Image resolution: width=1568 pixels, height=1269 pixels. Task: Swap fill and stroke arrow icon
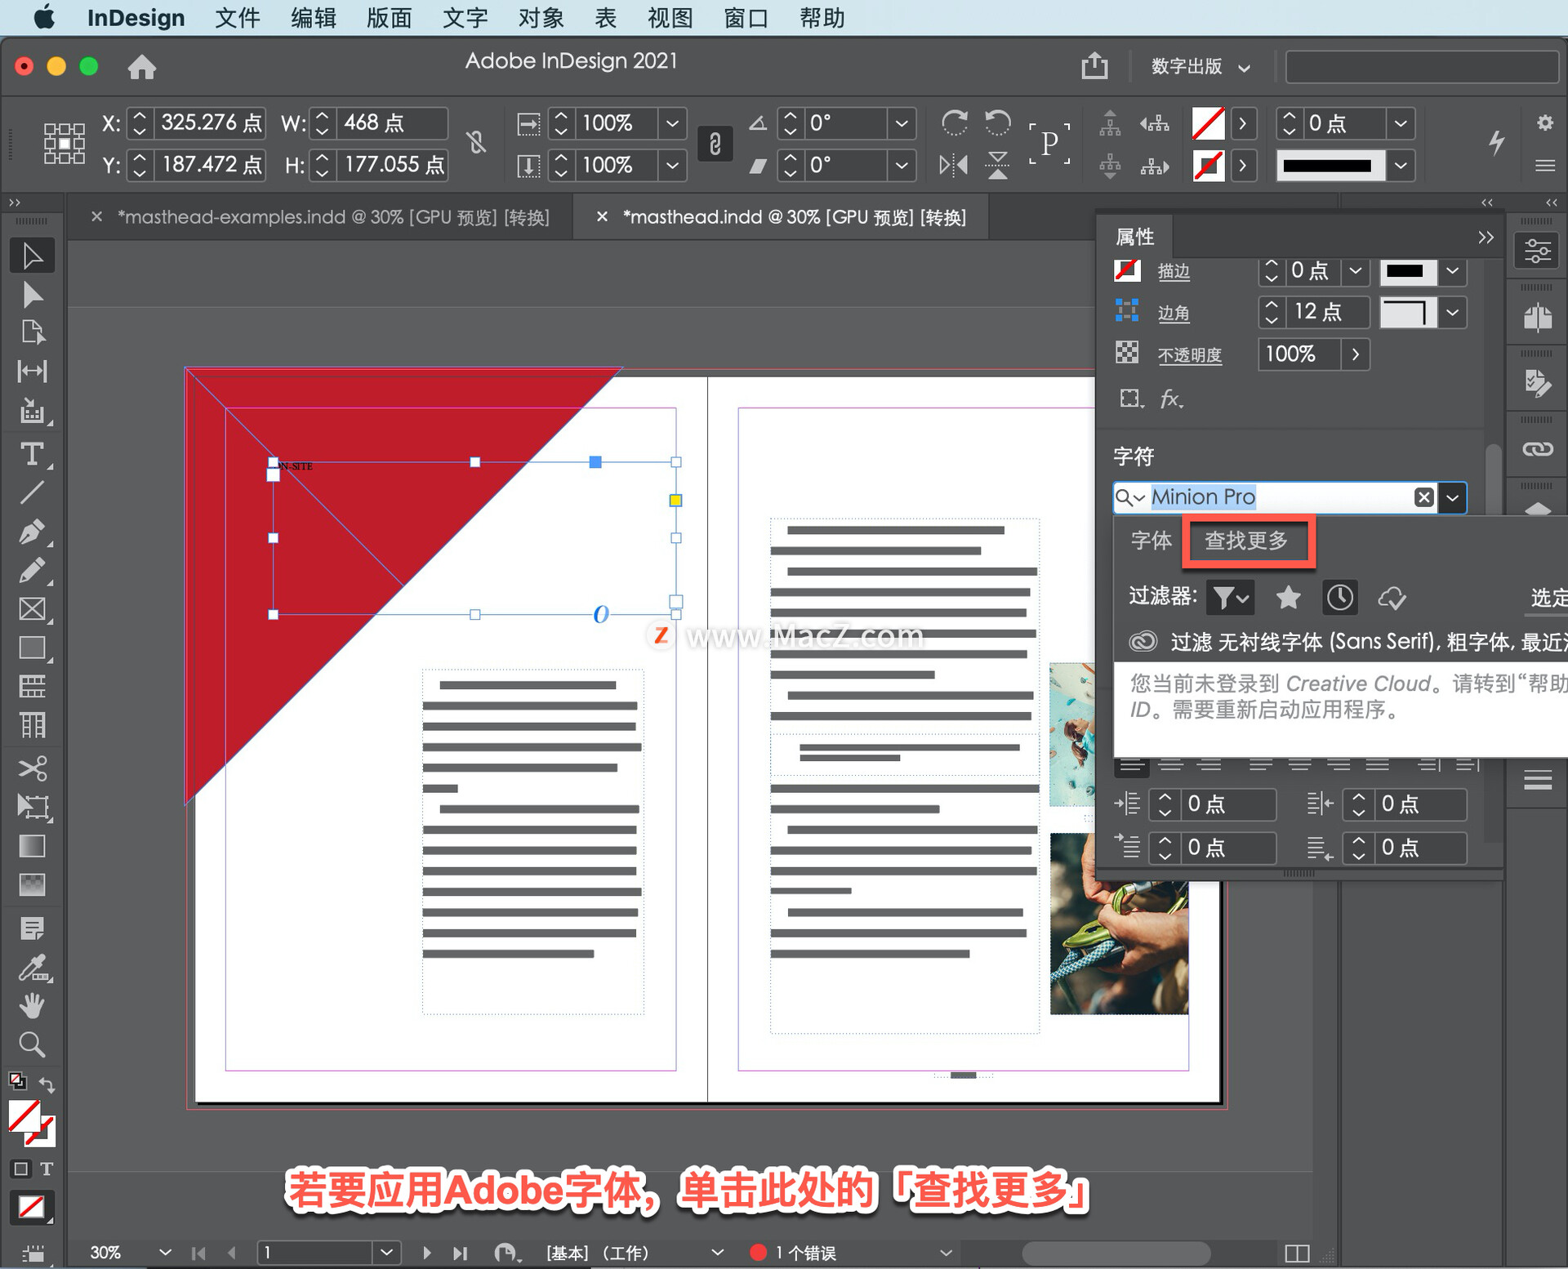47,1085
